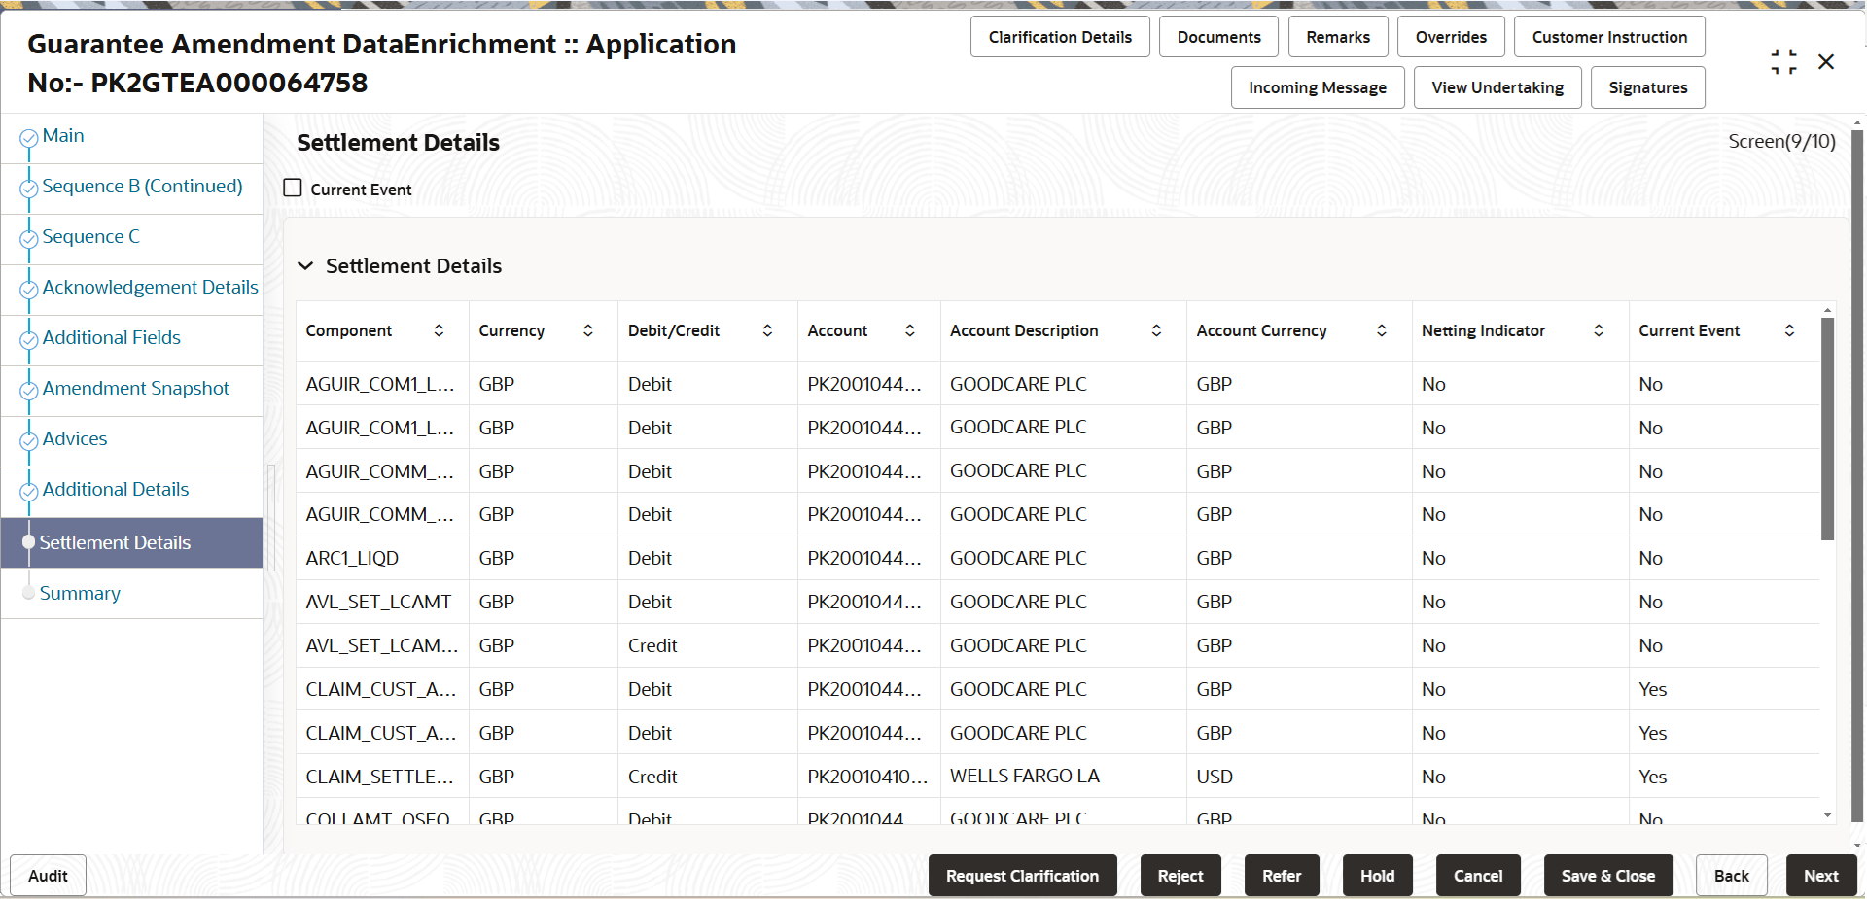Sort table by Currency column
This screenshot has height=899, width=1867.
pyautogui.click(x=588, y=330)
